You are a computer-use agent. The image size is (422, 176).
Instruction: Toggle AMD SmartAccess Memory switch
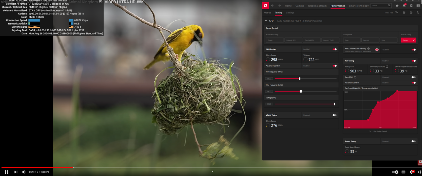click(413, 50)
